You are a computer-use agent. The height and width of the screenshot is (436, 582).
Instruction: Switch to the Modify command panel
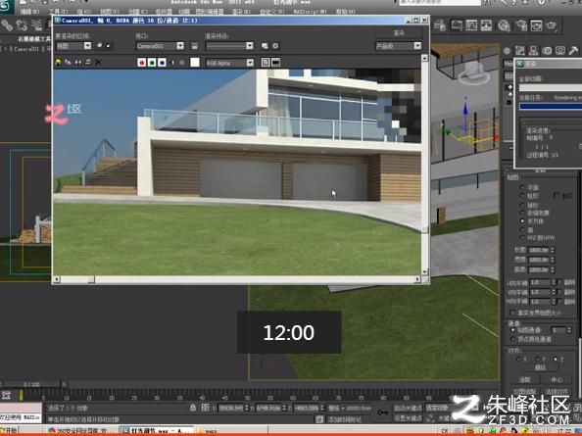(520, 51)
